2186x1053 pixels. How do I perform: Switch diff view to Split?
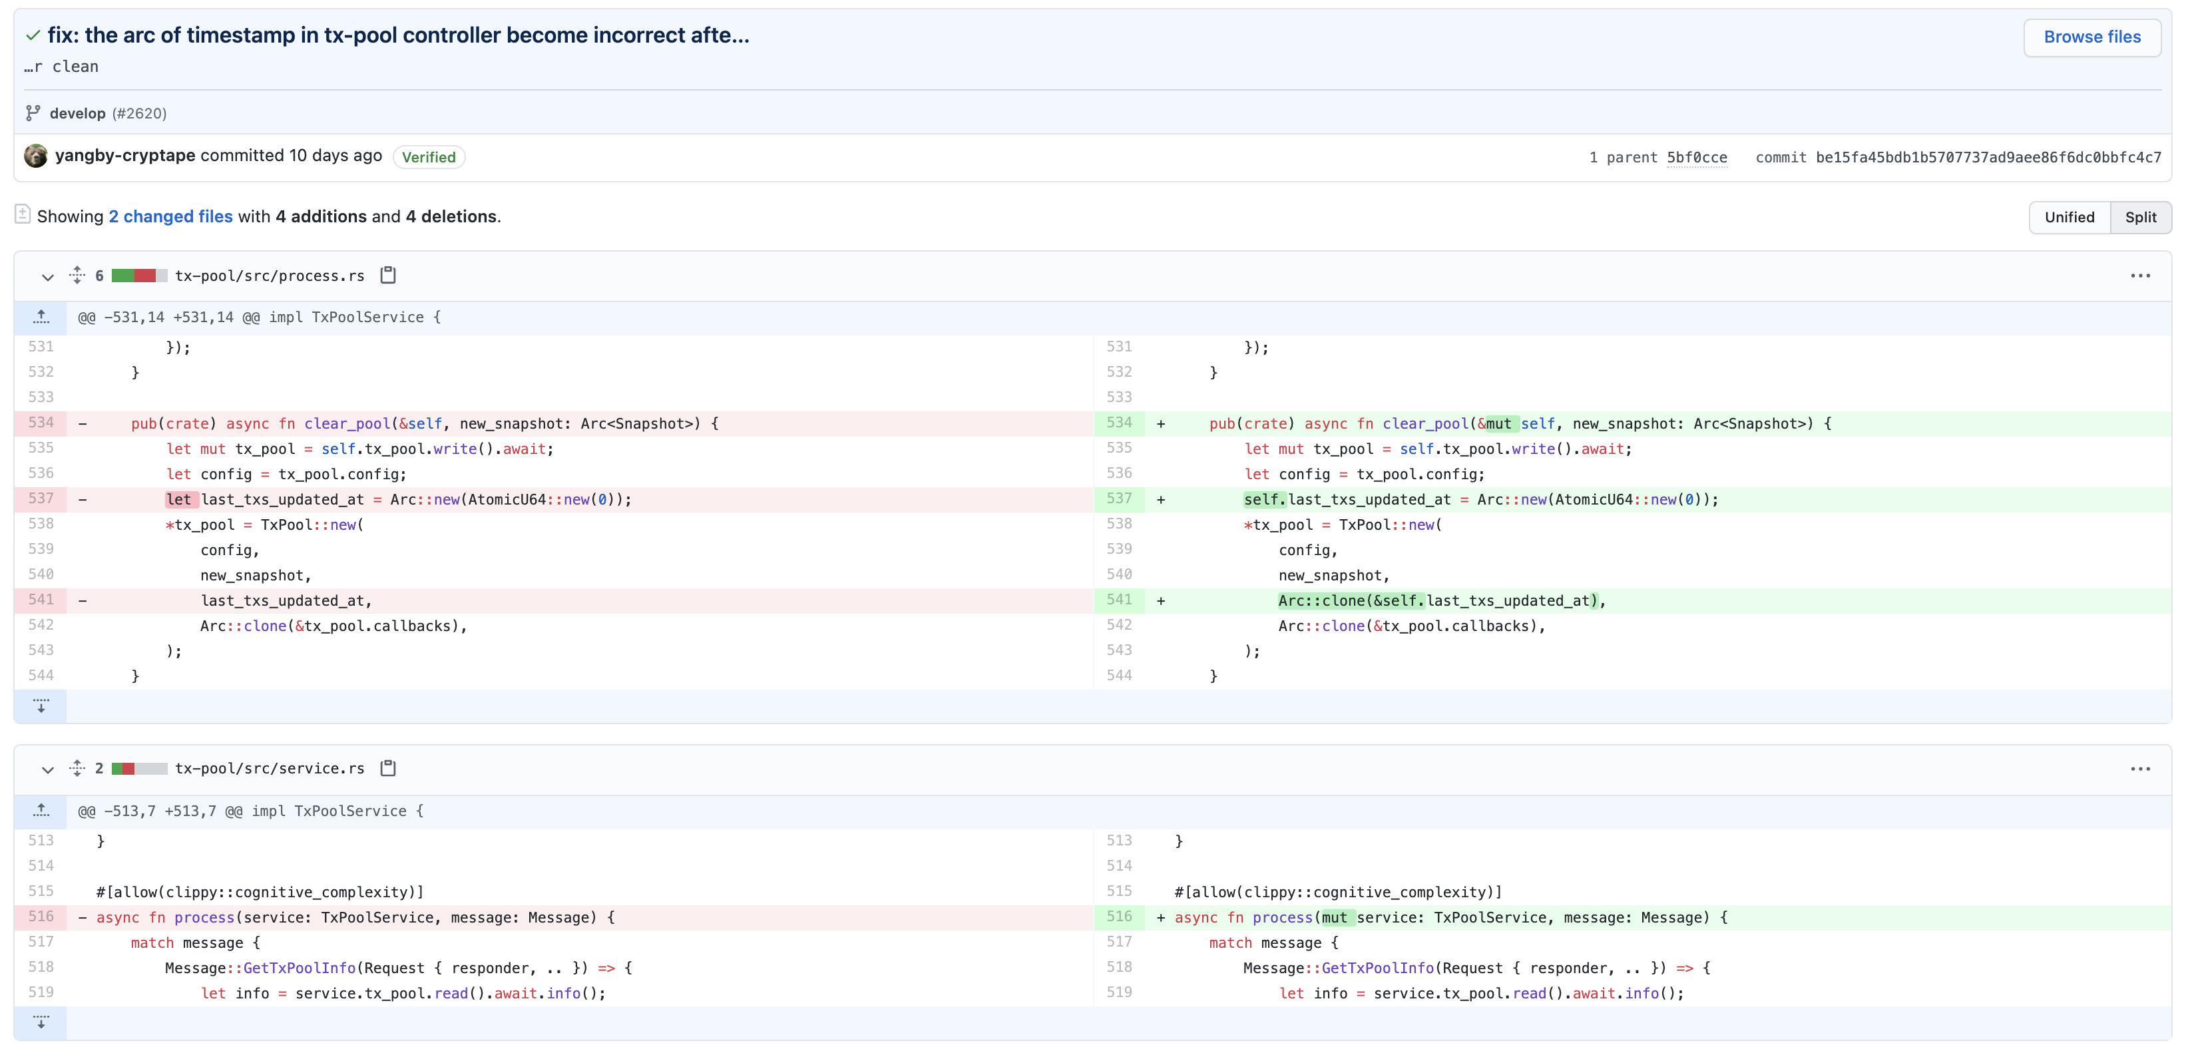[x=2140, y=217]
